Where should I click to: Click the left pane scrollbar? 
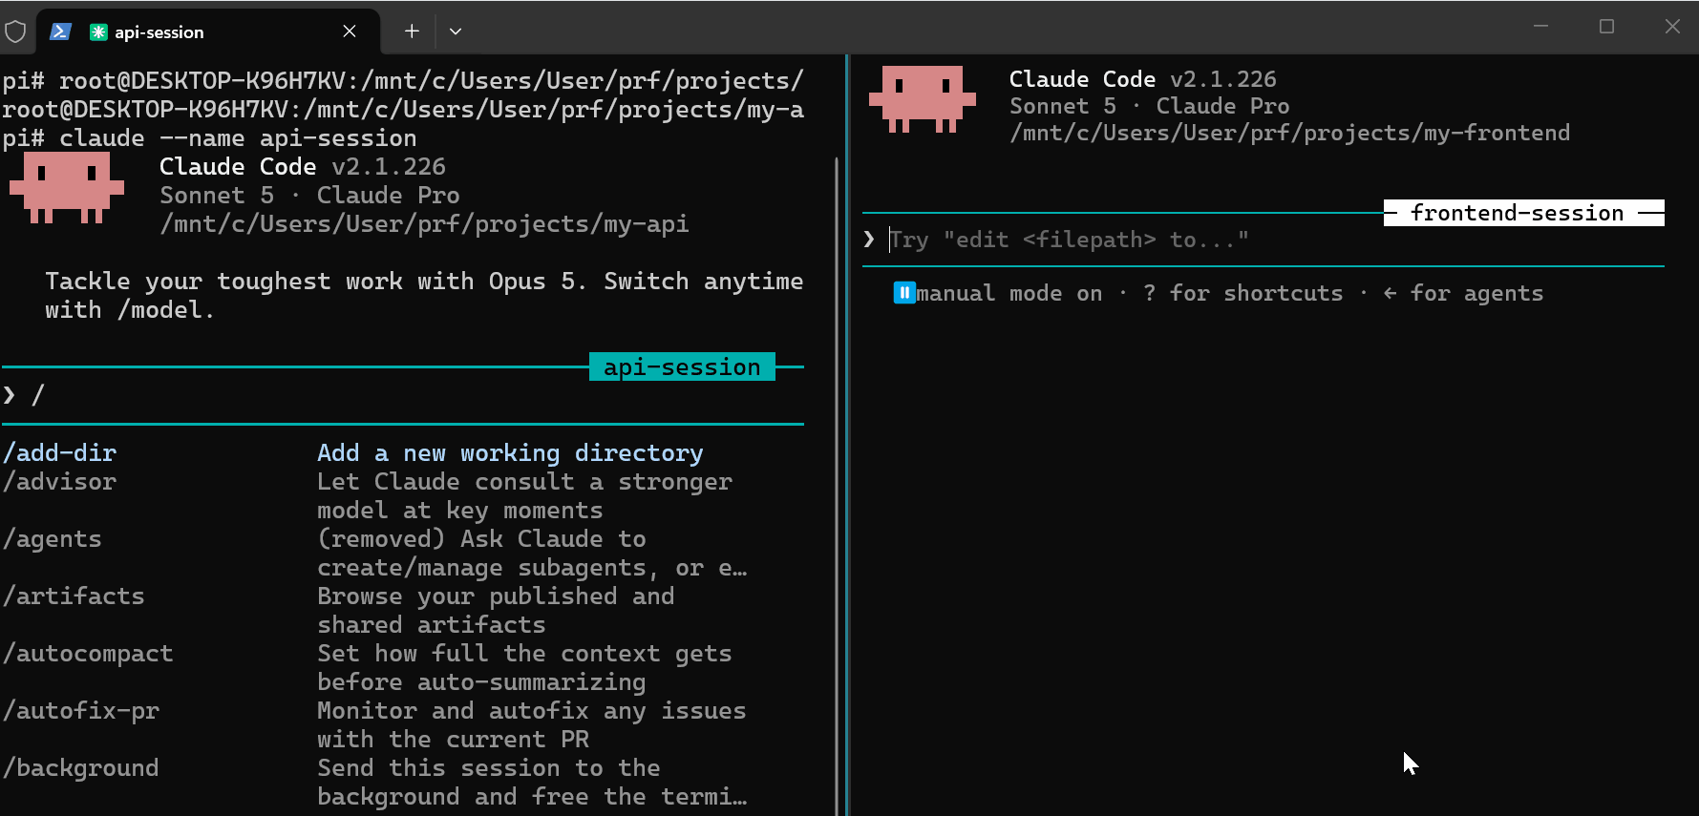point(837,487)
